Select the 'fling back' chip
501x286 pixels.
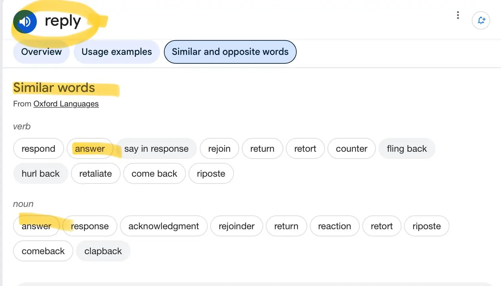click(407, 149)
